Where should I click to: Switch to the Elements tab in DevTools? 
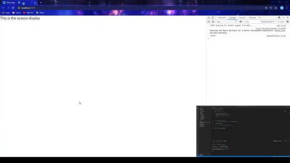pos(222,18)
